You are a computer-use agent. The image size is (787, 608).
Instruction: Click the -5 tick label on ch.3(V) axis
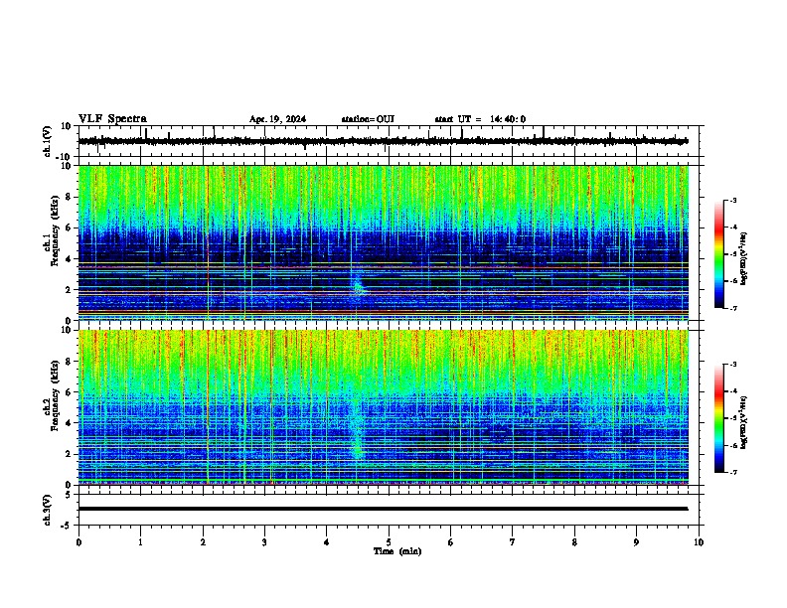click(67, 526)
